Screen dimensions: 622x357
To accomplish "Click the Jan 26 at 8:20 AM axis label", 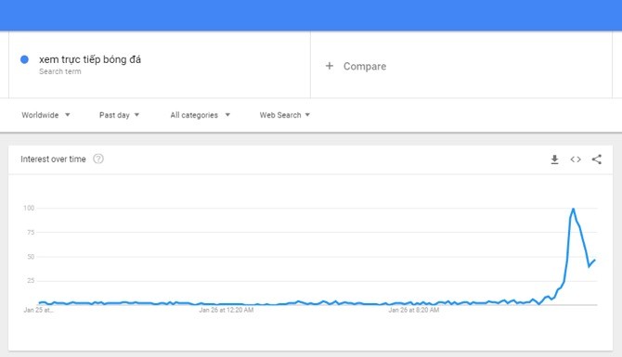I will 414,310.
